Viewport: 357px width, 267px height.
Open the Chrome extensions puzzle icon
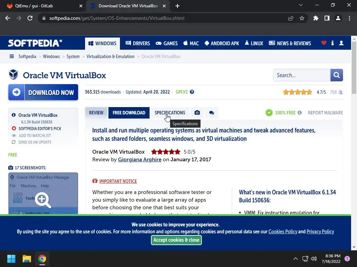pos(316,18)
